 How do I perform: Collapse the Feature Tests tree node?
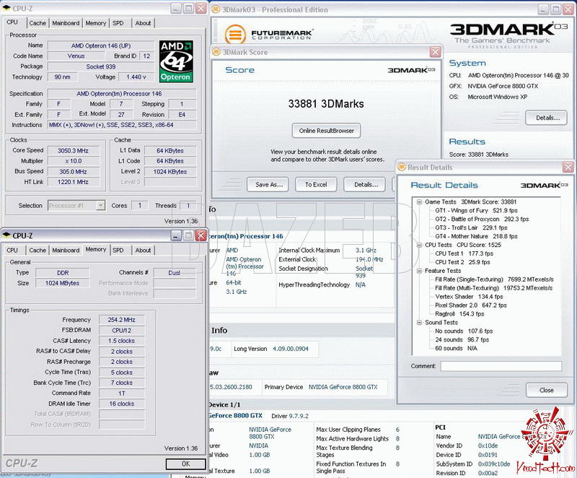pos(419,271)
